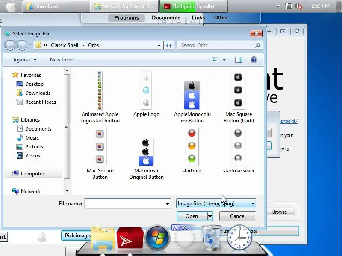342x256 pixels.
Task: Click the Back navigation arrow in the dialog
Action: click(10, 46)
